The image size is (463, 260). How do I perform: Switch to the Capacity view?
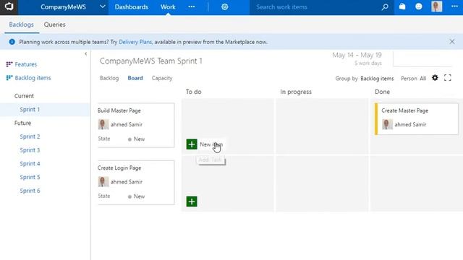[x=162, y=78]
